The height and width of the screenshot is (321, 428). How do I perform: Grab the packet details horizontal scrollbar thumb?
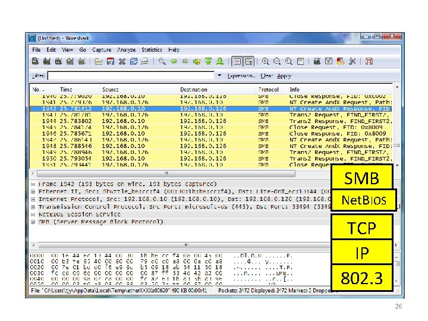pos(185,245)
